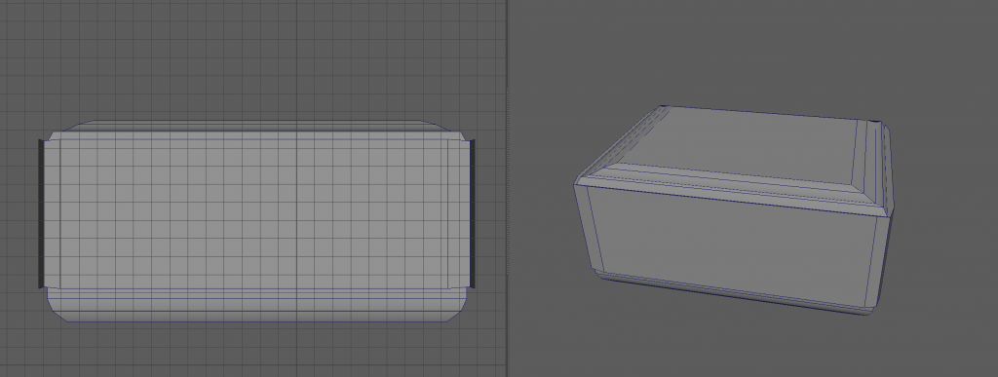Screen dimensions: 998x377
Task: Select the bottom-right chamfered corner in orthographic view
Action: 458,312
